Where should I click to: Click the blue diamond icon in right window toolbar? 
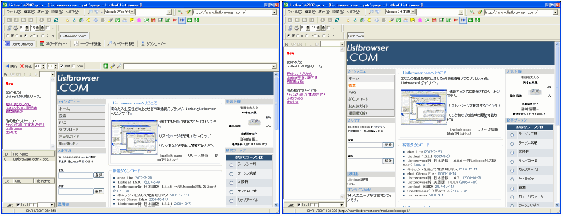point(376,20)
